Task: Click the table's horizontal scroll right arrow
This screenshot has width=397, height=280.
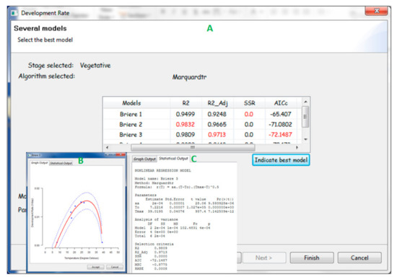Action: coord(297,147)
